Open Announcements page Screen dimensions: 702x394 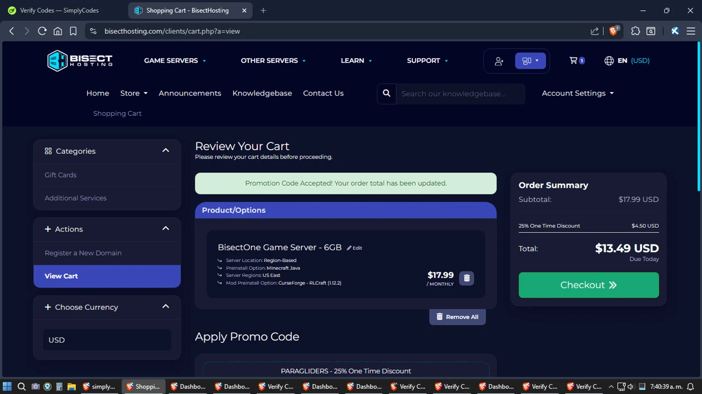click(x=190, y=93)
